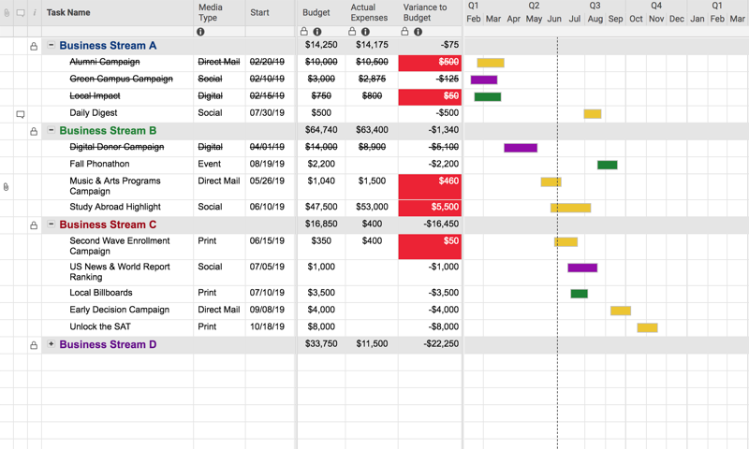The width and height of the screenshot is (749, 449).
Task: Click the lock icon under Variance to Budget
Action: (405, 32)
